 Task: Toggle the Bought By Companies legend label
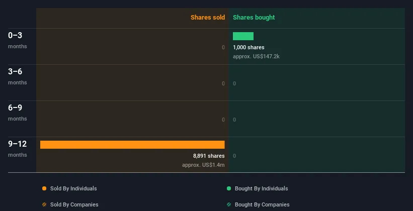[262, 204]
